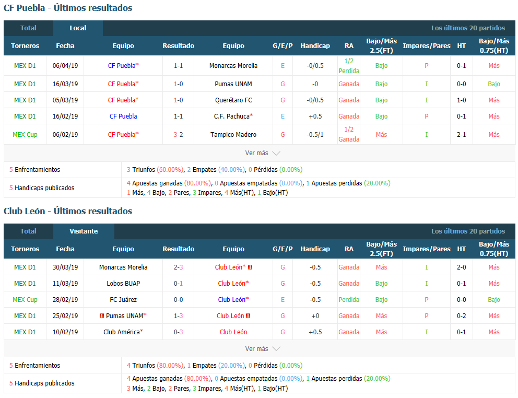Click handicap +0.5 in C.F. Pachuca row
Viewport: 518px width, 398px height.
(x=315, y=116)
